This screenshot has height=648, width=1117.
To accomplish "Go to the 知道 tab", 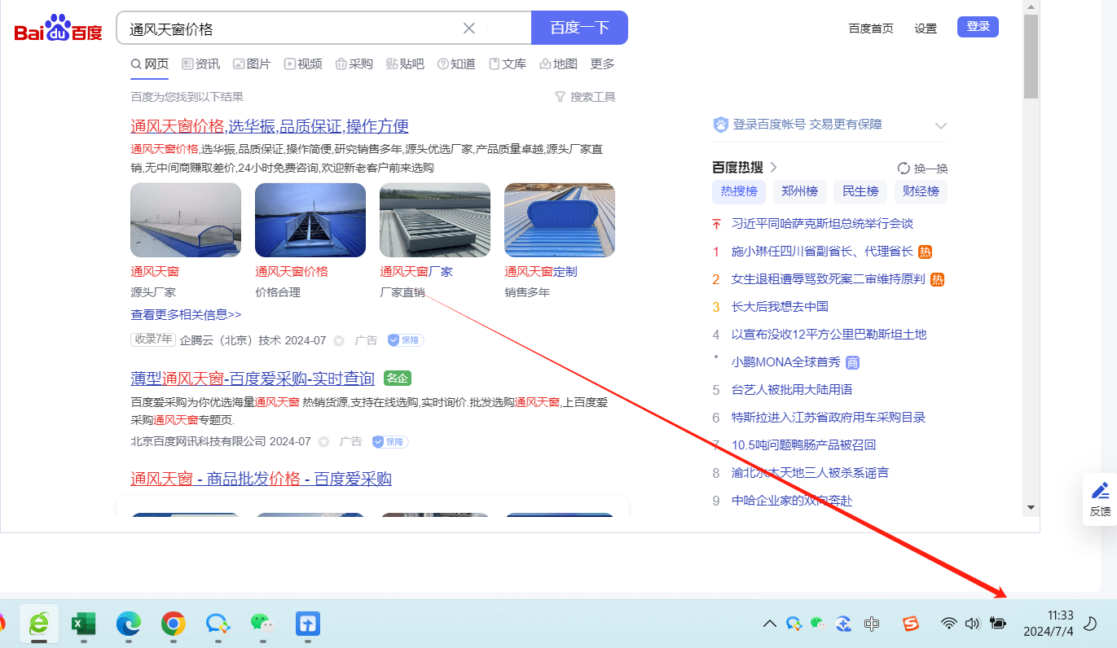I will point(456,64).
